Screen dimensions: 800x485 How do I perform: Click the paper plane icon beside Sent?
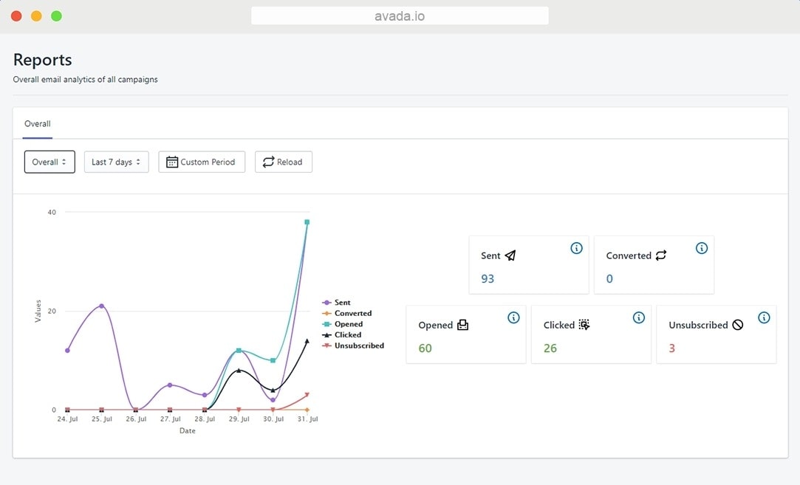(x=510, y=255)
